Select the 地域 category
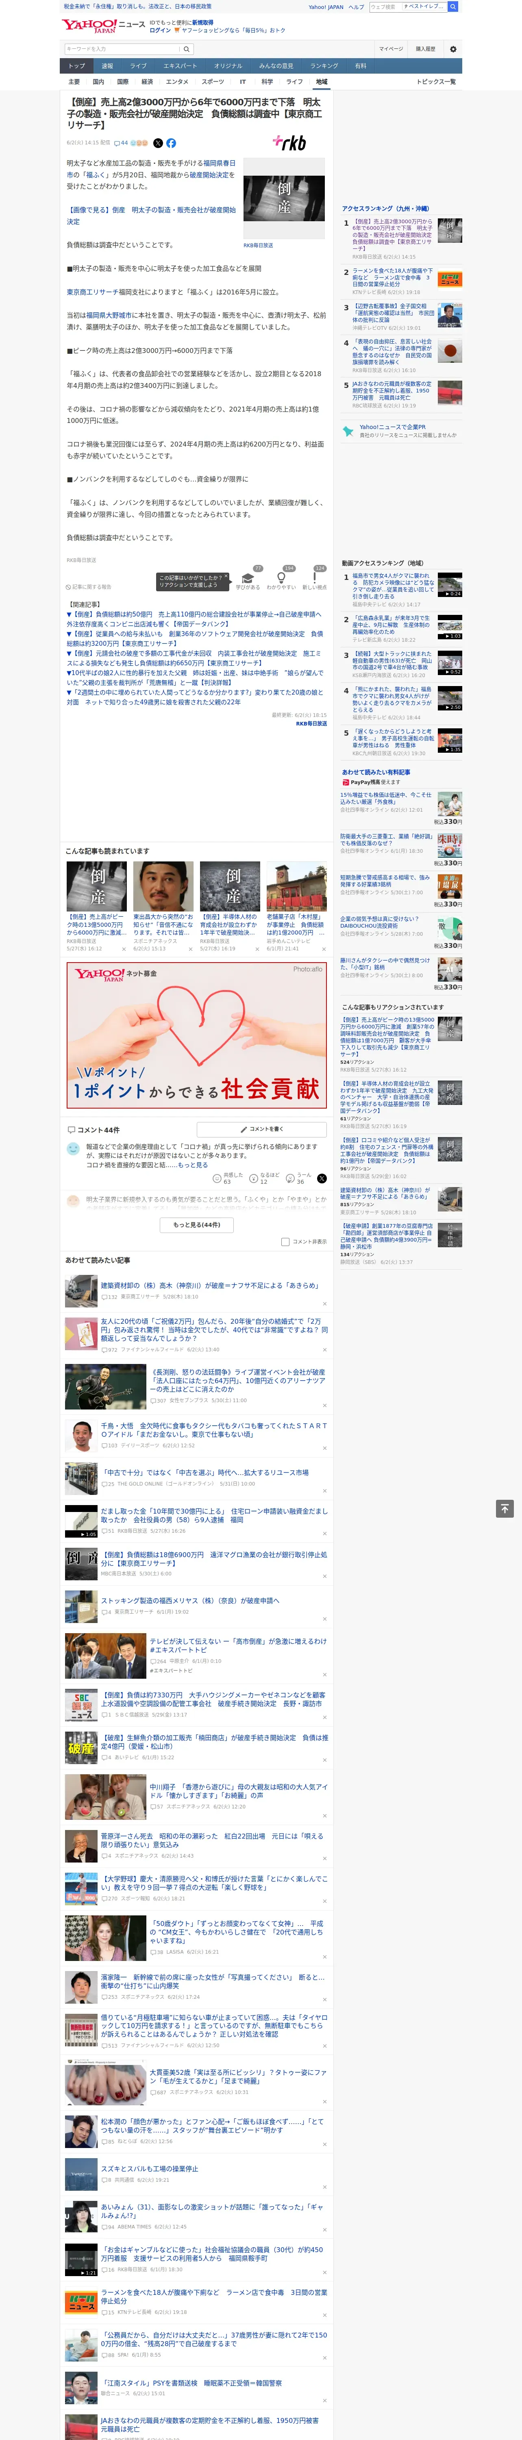This screenshot has height=2440, width=522. pos(322,83)
